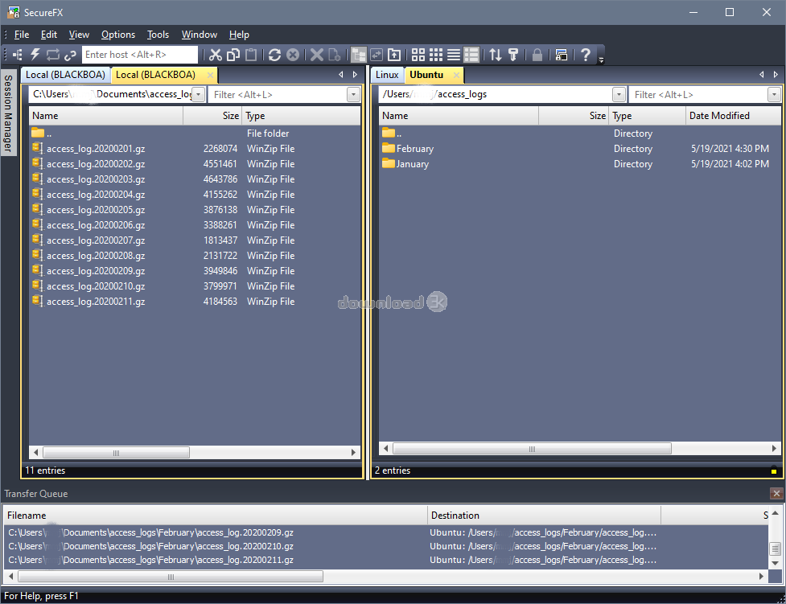
Task: Open the File menu
Action: (x=22, y=35)
